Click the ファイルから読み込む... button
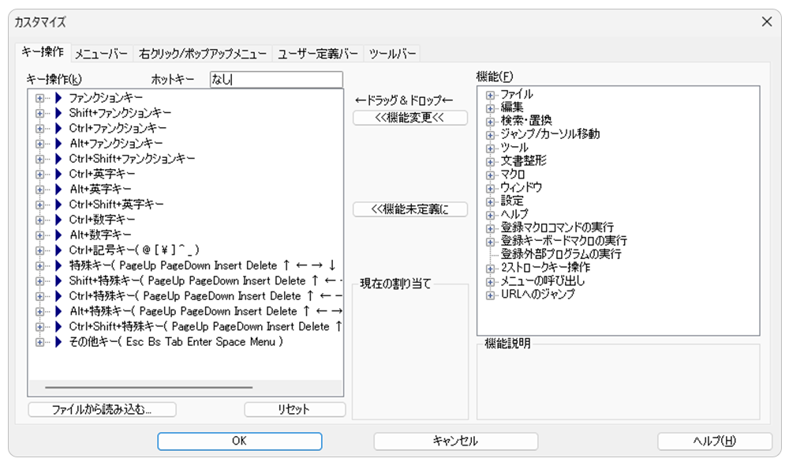 pyautogui.click(x=102, y=409)
